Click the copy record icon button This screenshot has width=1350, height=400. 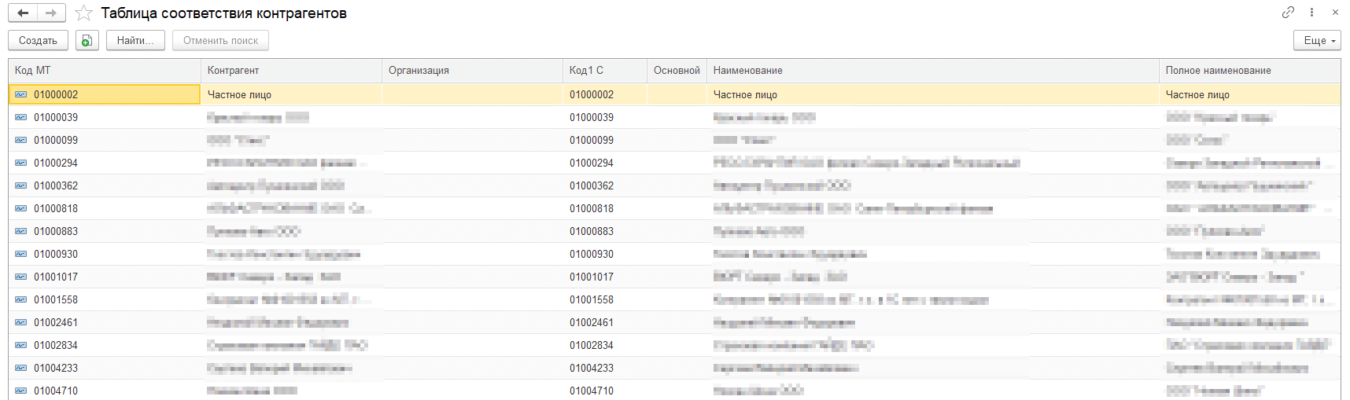click(87, 40)
